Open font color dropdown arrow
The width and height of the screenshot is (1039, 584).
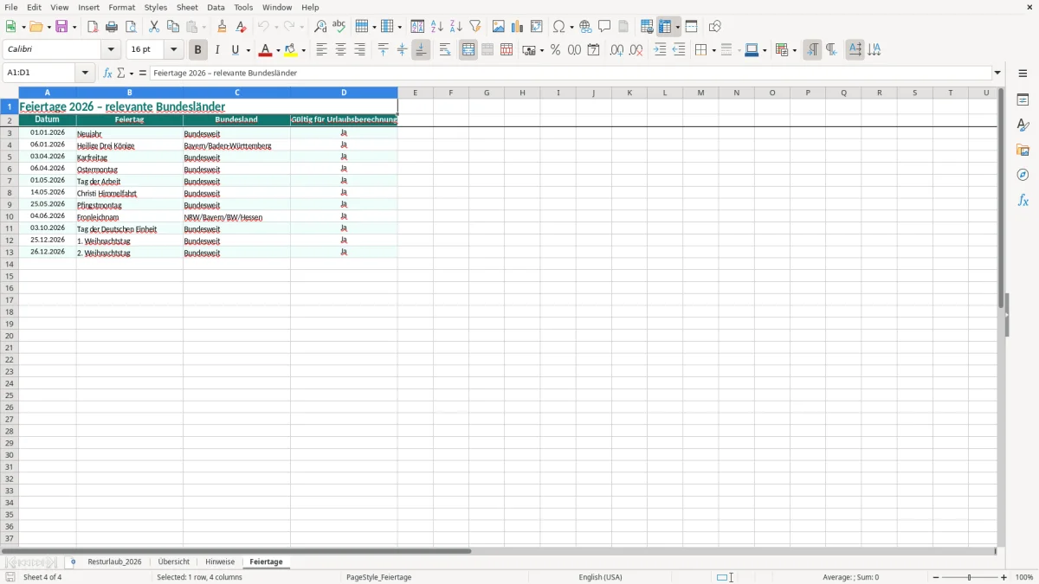click(x=278, y=50)
